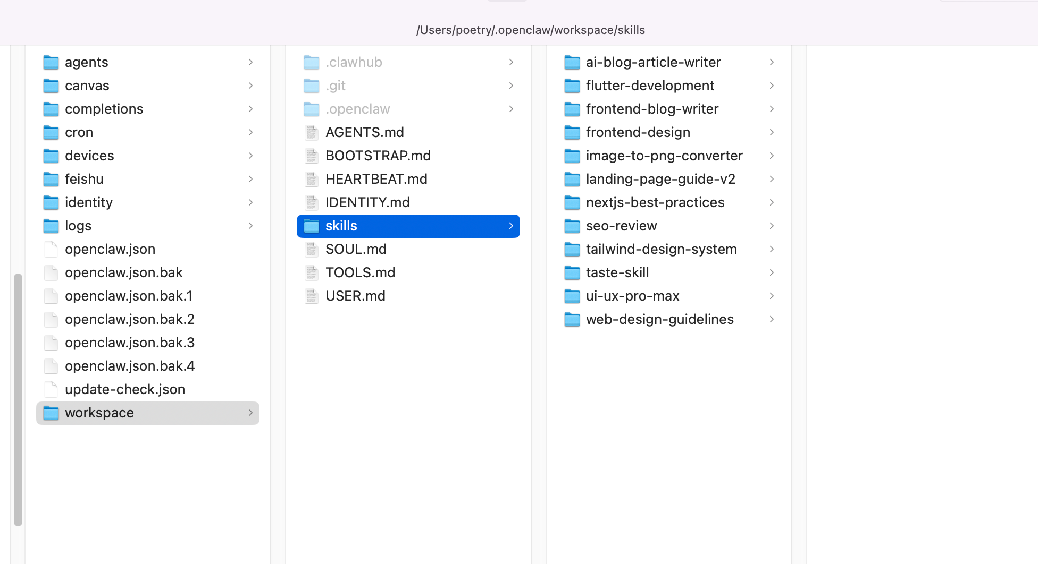Expand the .clawhub folder chevron

(x=511, y=63)
